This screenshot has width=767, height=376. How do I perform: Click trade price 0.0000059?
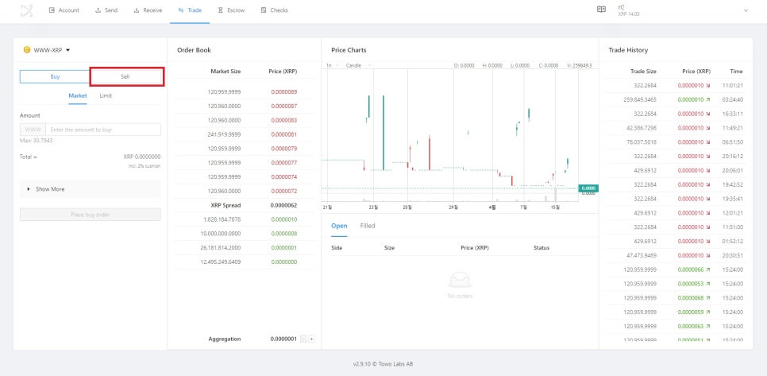point(691,312)
